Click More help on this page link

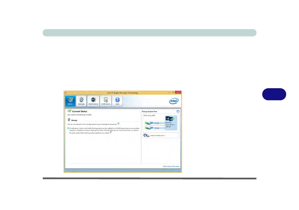171,166
